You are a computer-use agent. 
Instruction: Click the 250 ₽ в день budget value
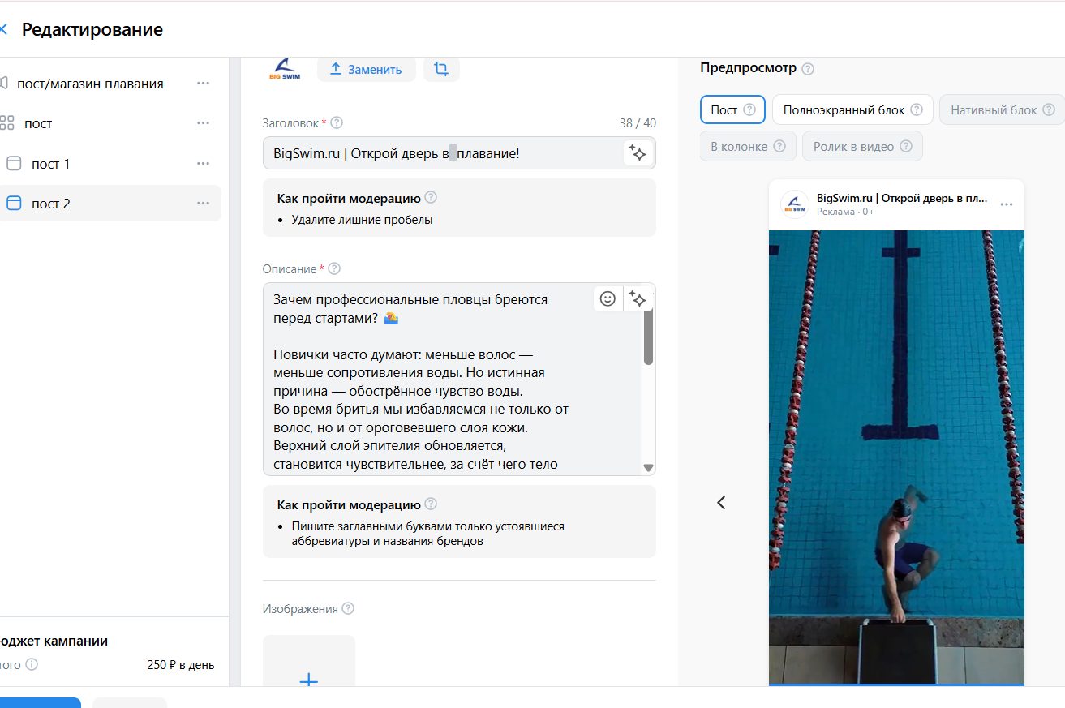point(181,665)
